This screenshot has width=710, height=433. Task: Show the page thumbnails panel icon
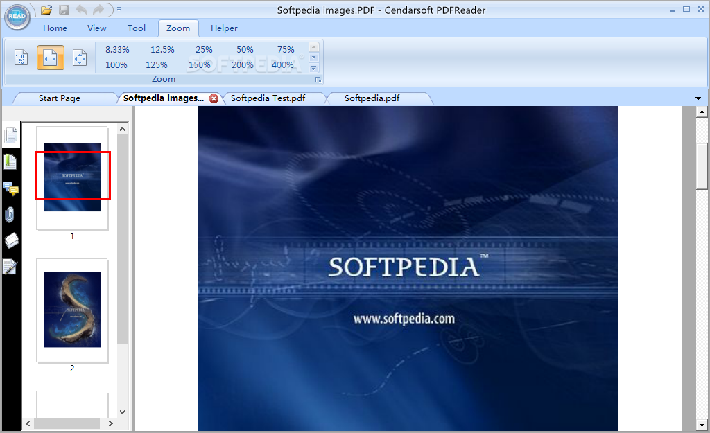[x=11, y=135]
